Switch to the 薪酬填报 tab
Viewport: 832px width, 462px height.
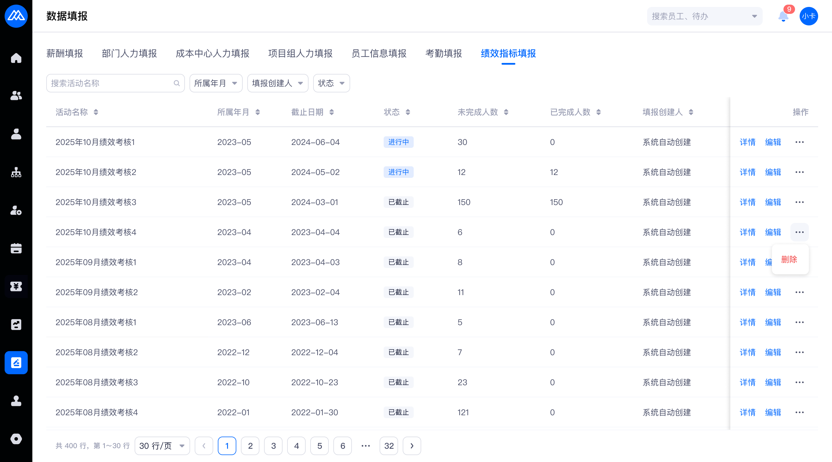pyautogui.click(x=65, y=53)
